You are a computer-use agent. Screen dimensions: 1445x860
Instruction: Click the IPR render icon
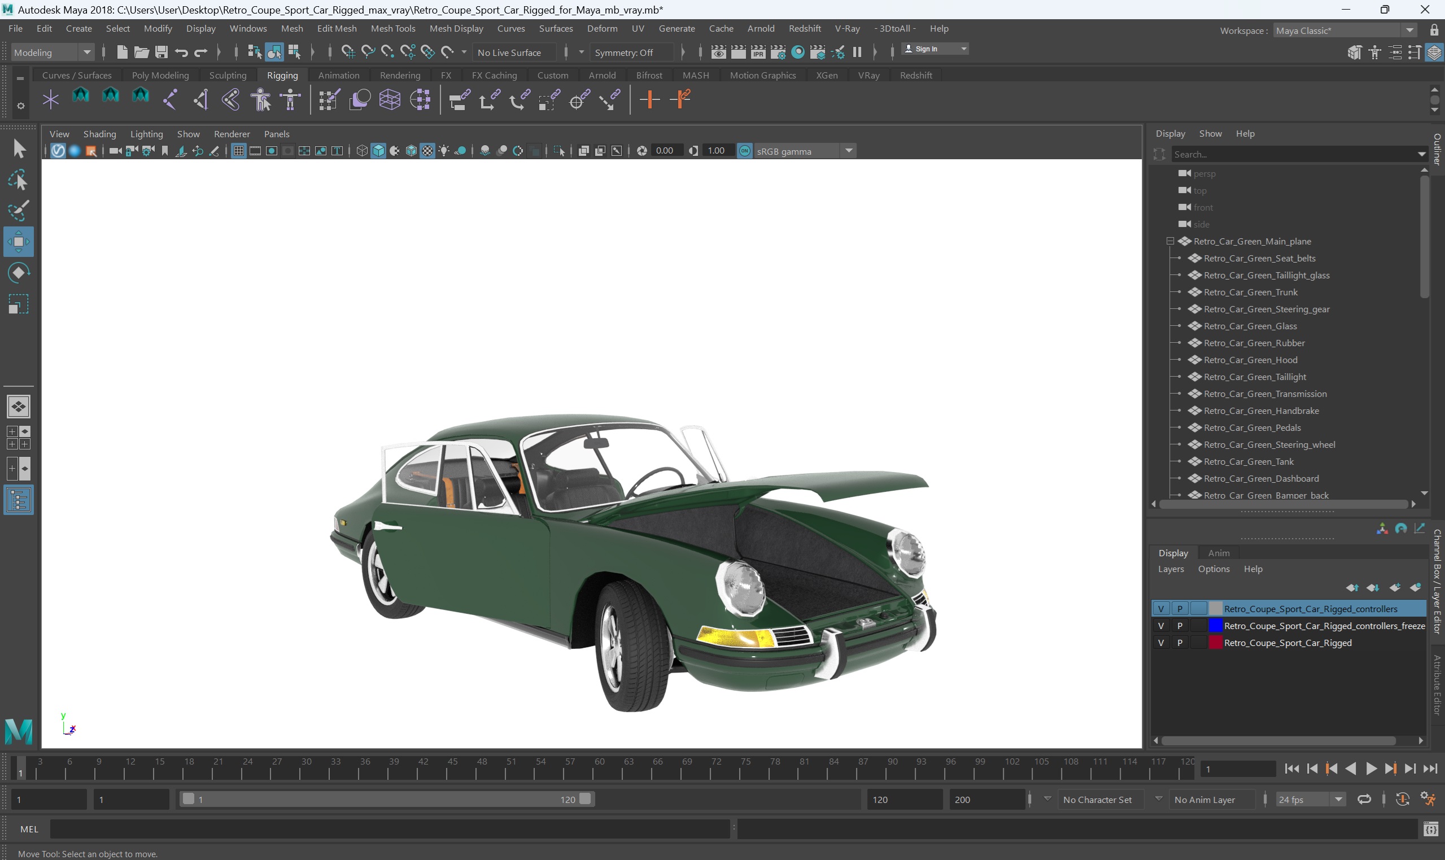(x=758, y=52)
